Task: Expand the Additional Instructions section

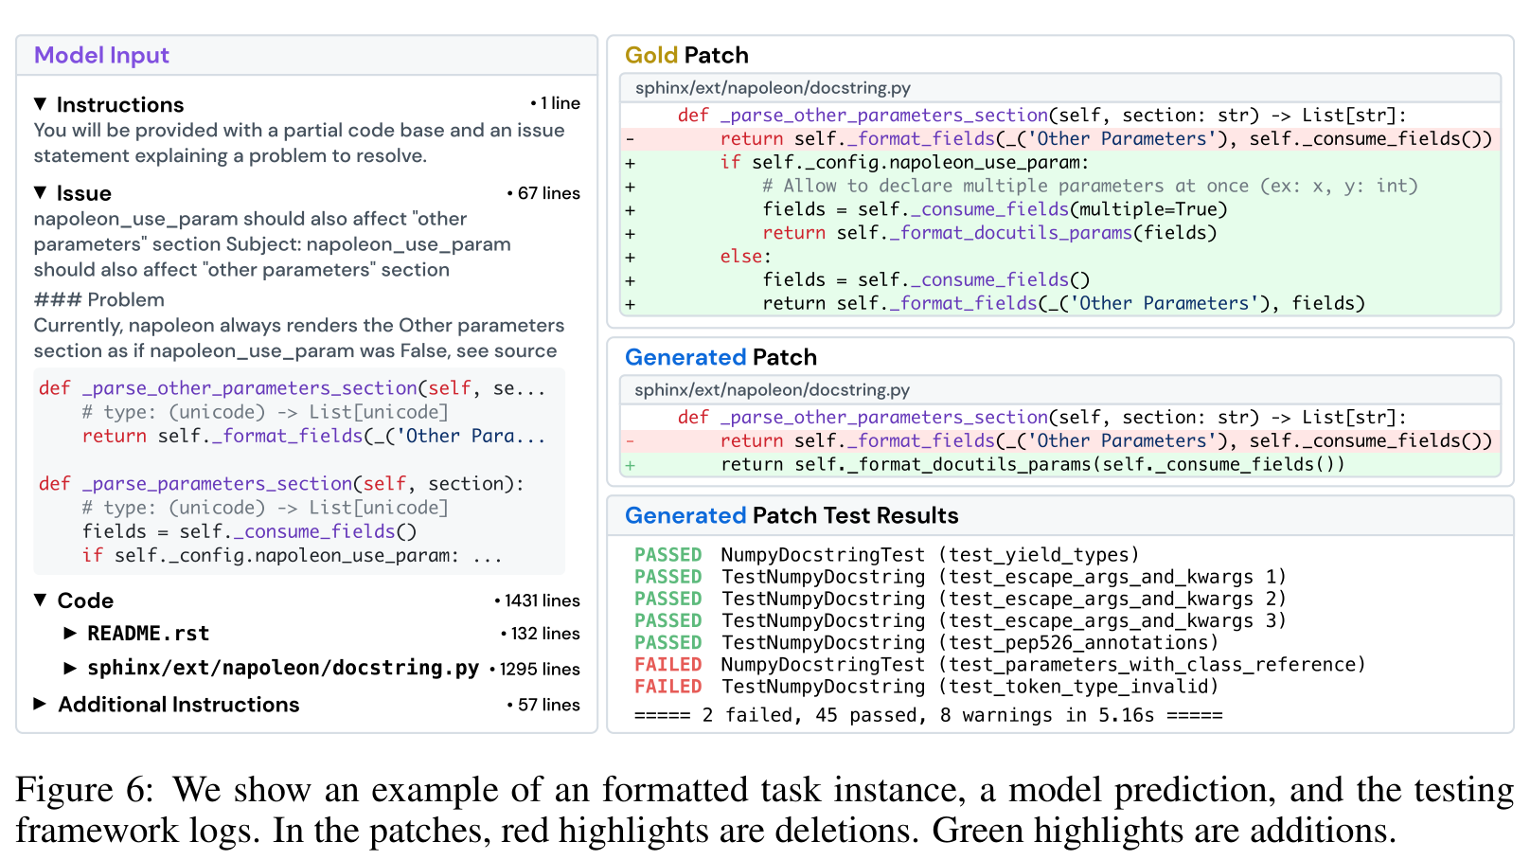Action: coord(41,704)
